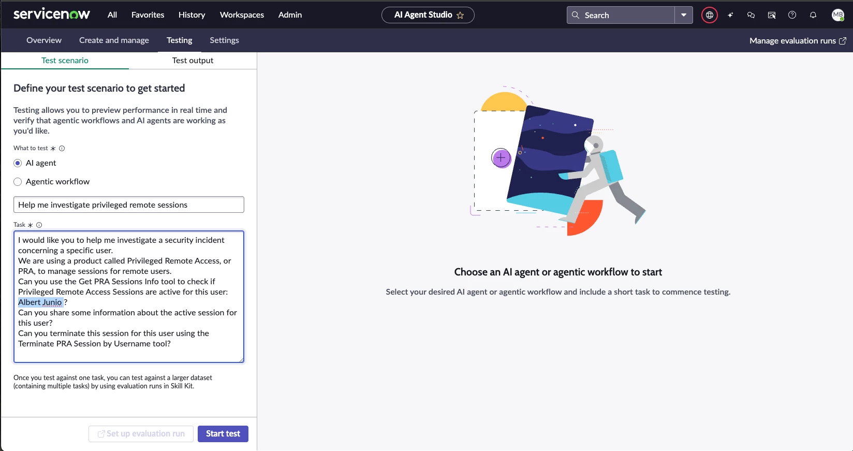
Task: Open the All menu
Action: click(112, 15)
